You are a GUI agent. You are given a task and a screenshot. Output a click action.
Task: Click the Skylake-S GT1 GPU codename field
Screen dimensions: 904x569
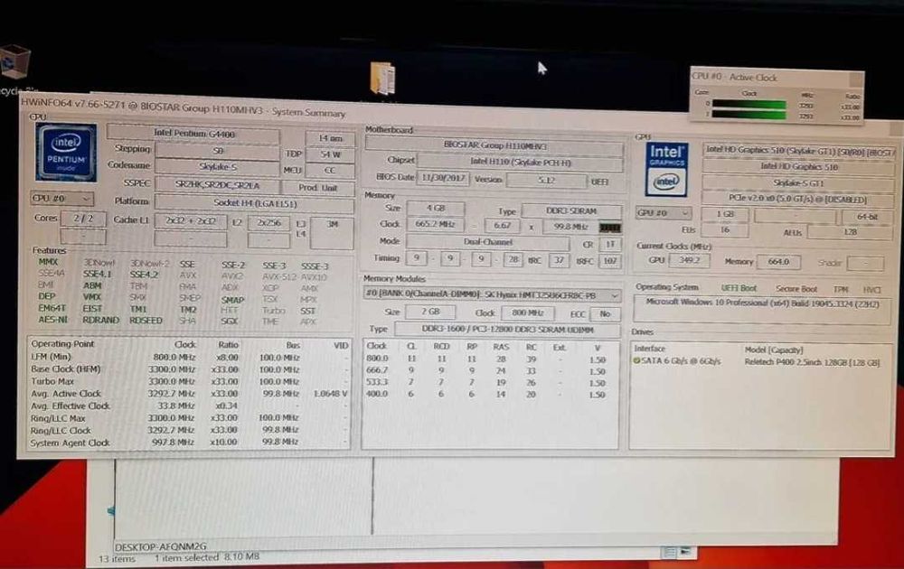(798, 183)
